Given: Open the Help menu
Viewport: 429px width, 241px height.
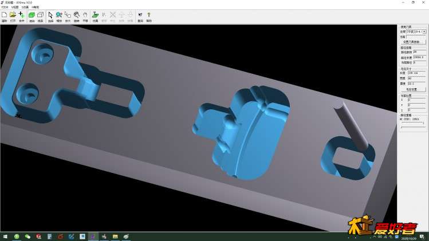Looking at the screenshot, I should (36, 7).
